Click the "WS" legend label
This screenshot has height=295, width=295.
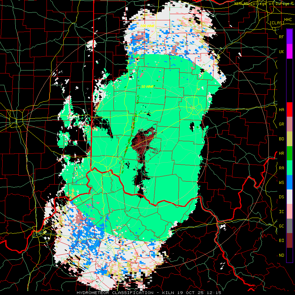point(281,183)
